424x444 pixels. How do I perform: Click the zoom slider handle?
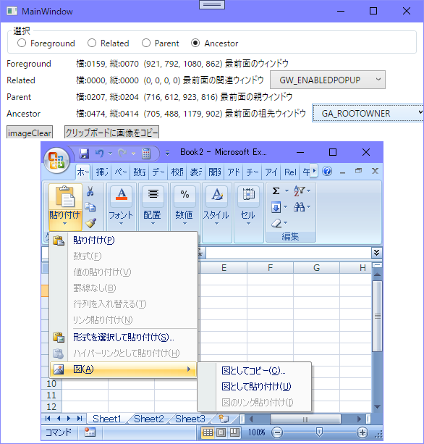(319, 432)
